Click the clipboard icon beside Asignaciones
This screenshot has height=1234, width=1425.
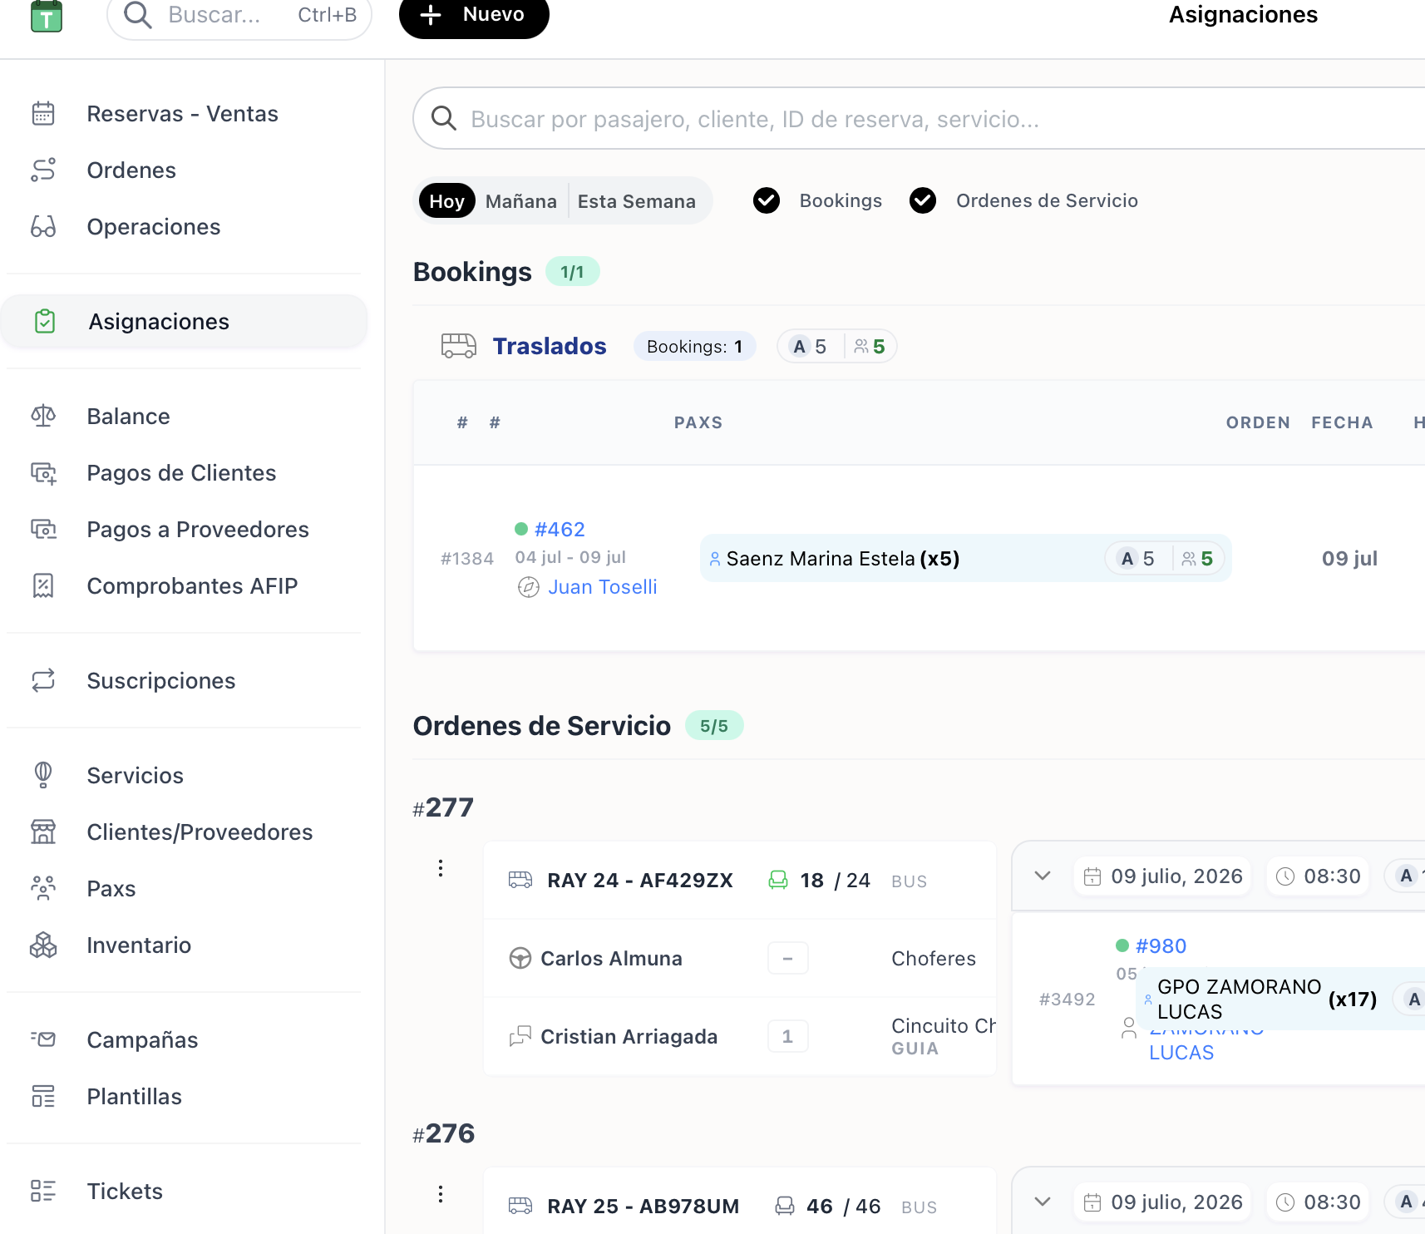45,321
